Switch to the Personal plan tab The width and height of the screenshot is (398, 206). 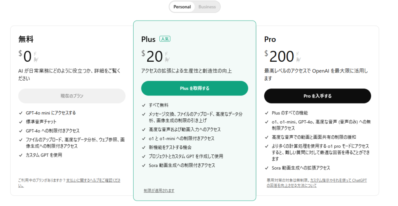coord(182,7)
